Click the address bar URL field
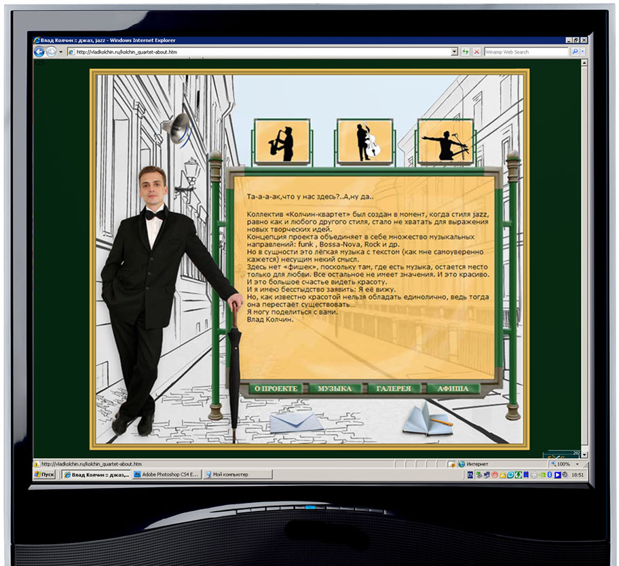 pos(259,52)
